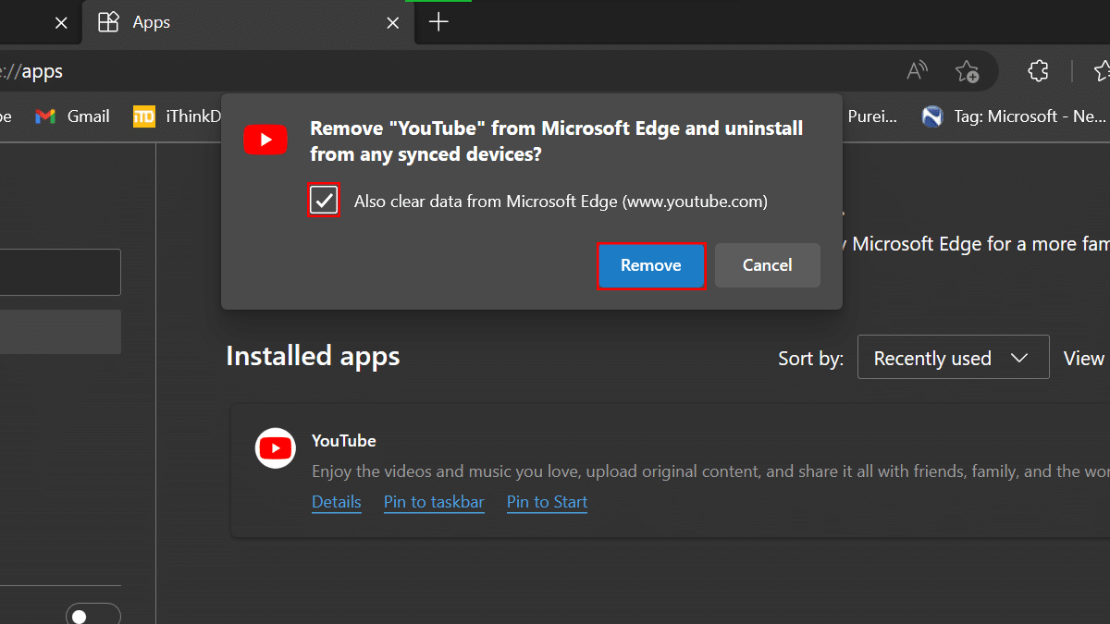This screenshot has width=1110, height=624.
Task: Cancel the YouTube removal dialog
Action: pos(767,265)
